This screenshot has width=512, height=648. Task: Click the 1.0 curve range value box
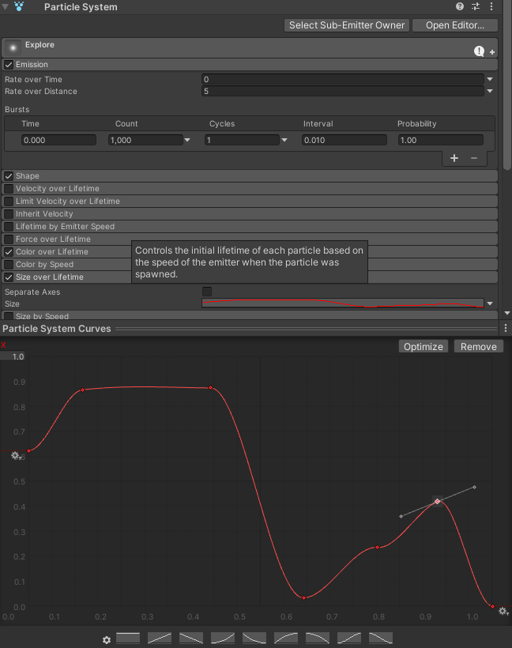tap(13, 356)
